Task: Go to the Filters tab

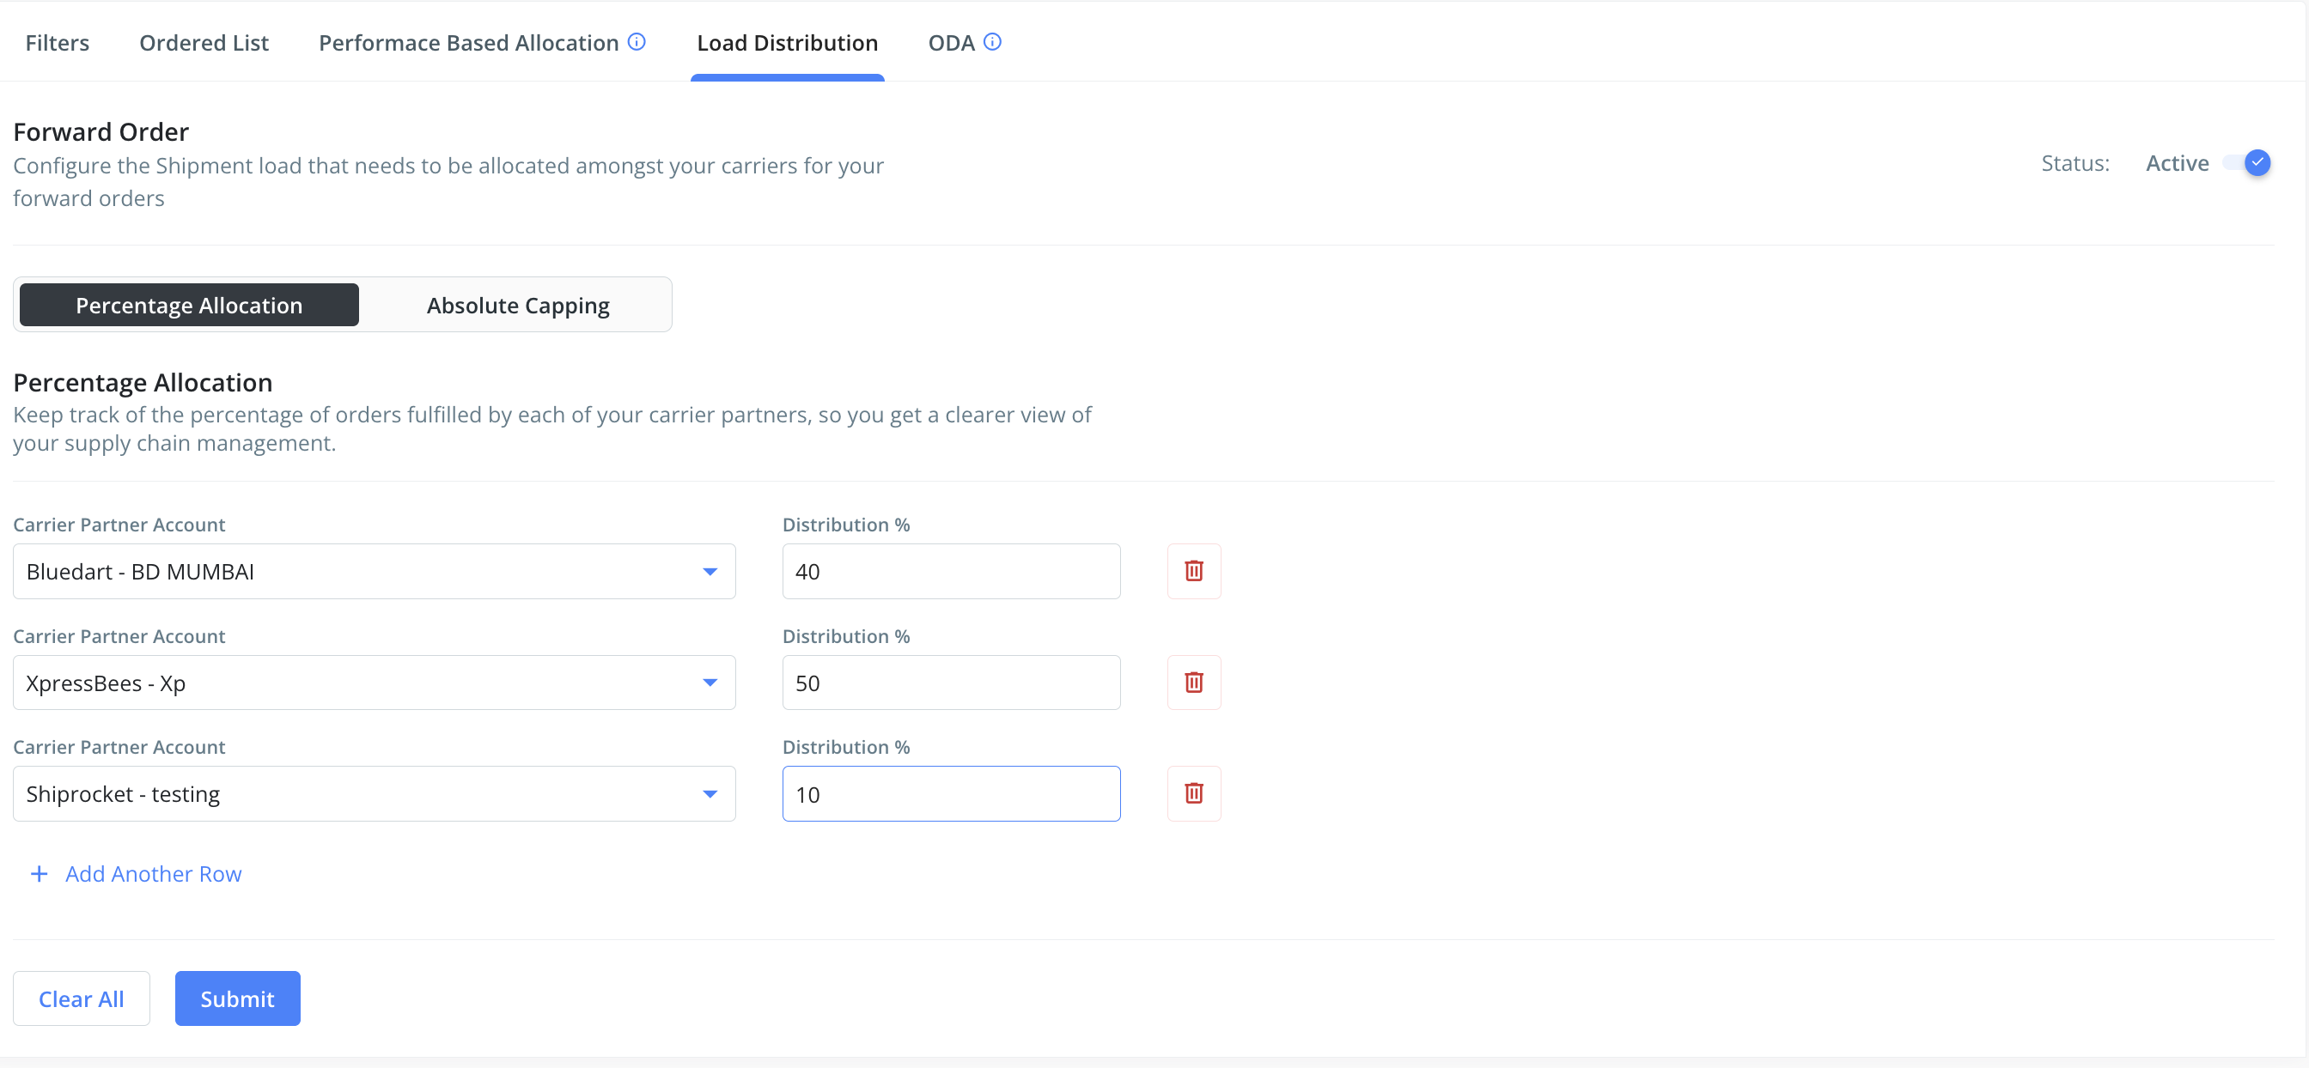Action: click(58, 42)
